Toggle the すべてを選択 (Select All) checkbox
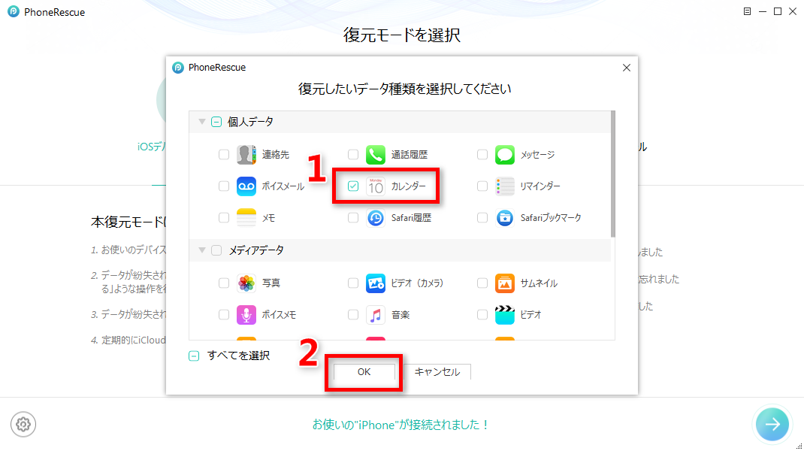 tap(194, 356)
